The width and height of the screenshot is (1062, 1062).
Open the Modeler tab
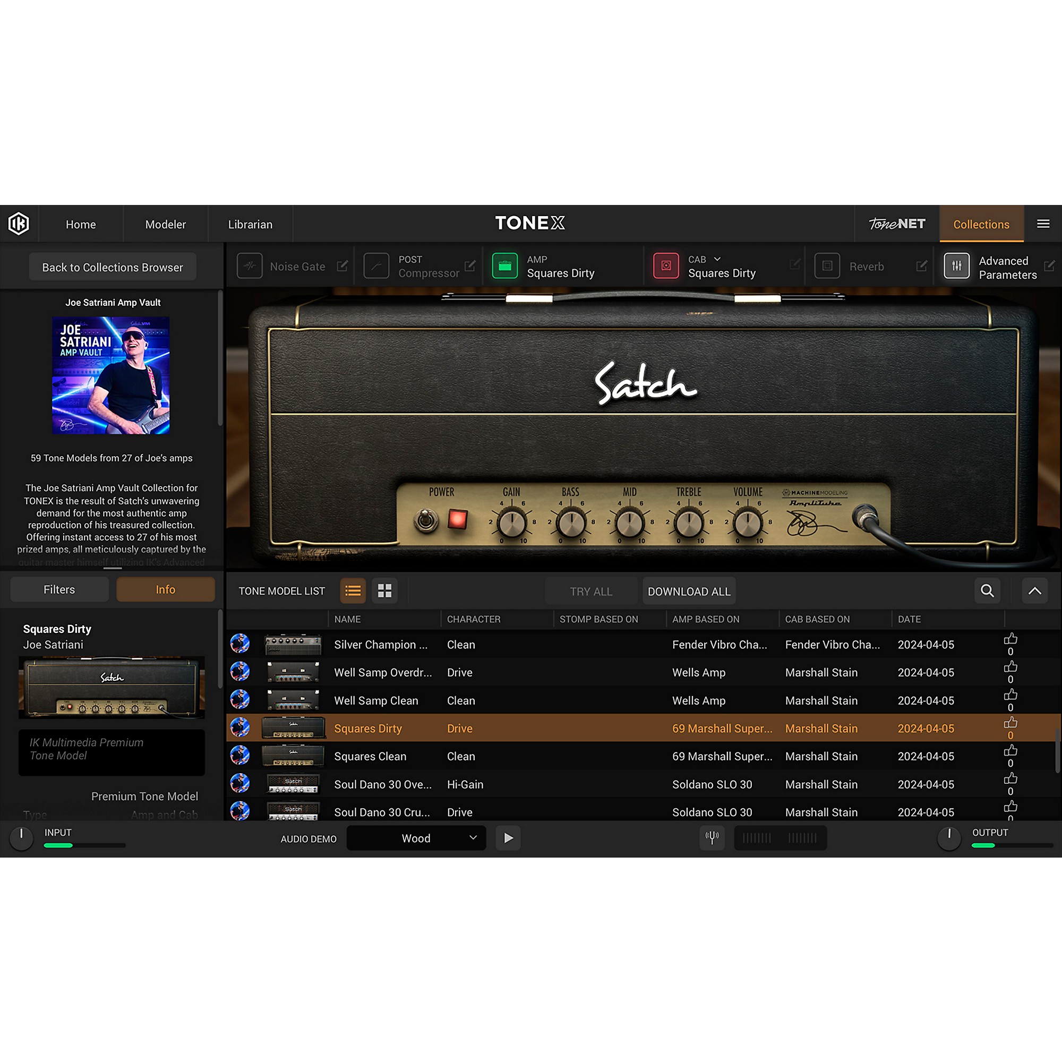(166, 224)
